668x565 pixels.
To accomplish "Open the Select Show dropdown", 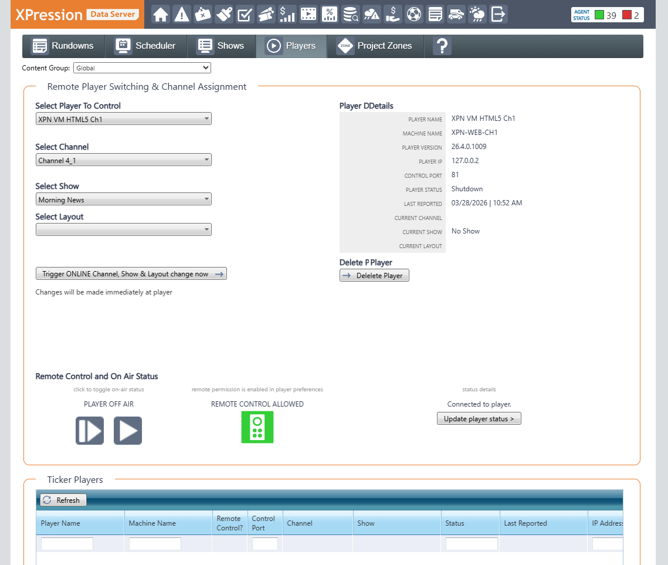I will 123,199.
